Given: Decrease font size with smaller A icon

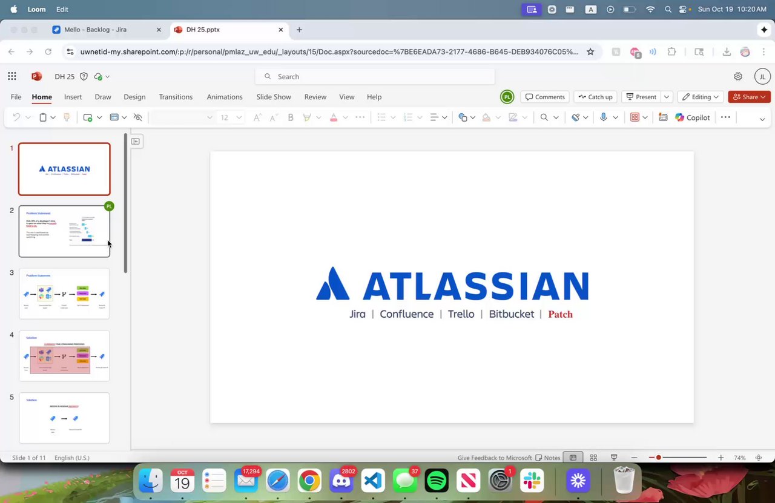Looking at the screenshot, I should [x=274, y=117].
